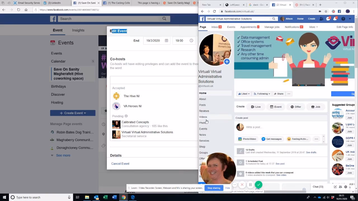Switch to the Insights tab
358x201 pixels.
pos(78,30)
